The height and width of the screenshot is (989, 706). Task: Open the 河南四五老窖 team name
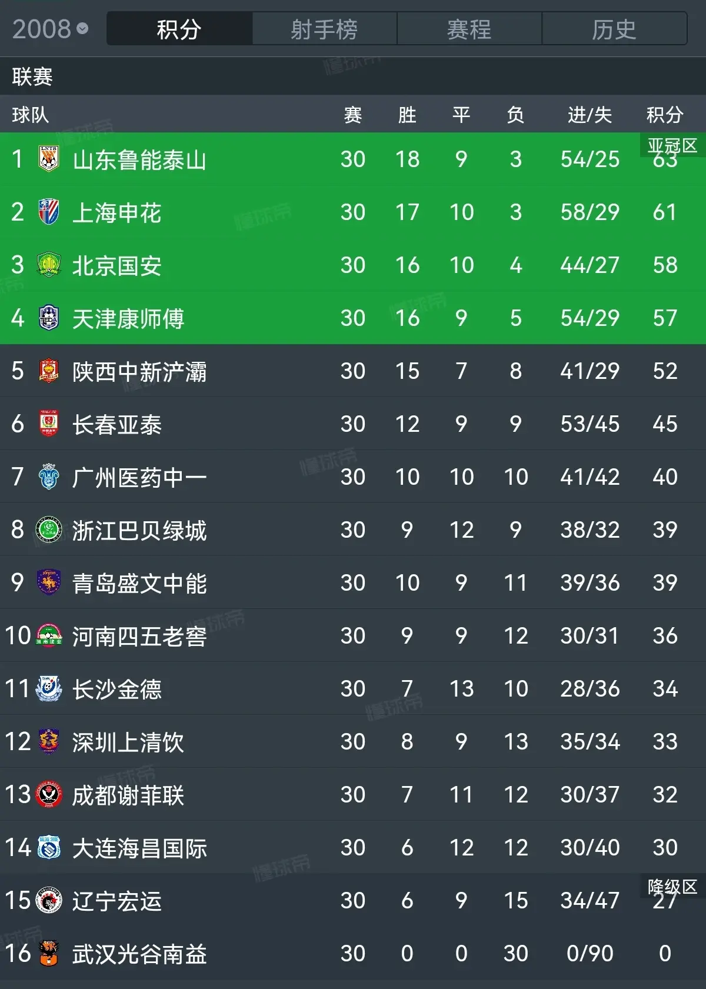coord(139,636)
